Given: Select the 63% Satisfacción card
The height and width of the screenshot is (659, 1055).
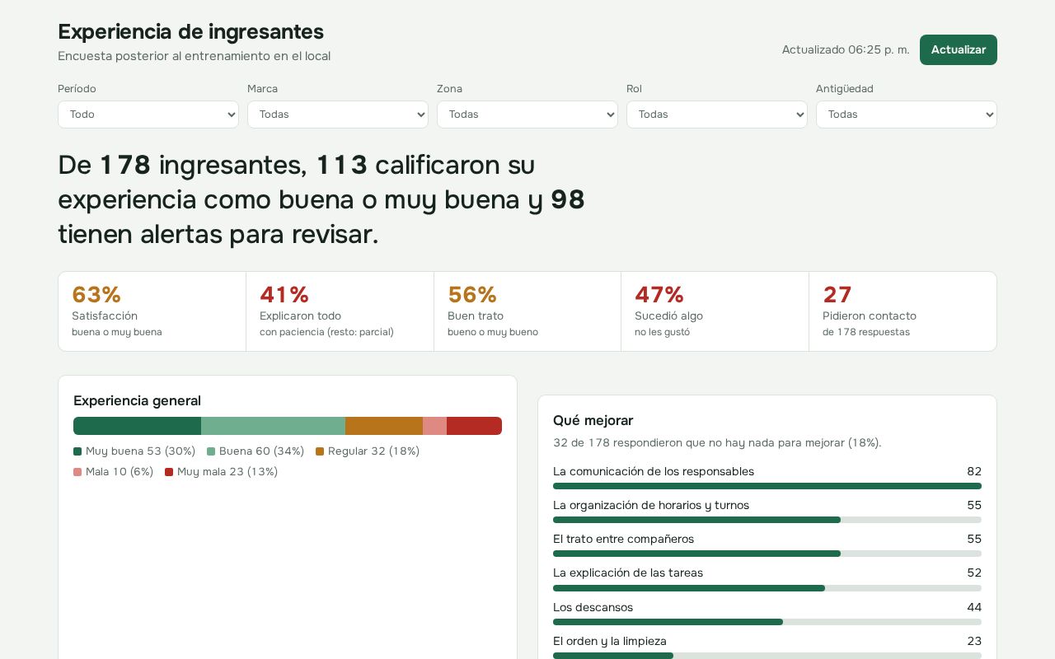Looking at the screenshot, I should point(152,311).
